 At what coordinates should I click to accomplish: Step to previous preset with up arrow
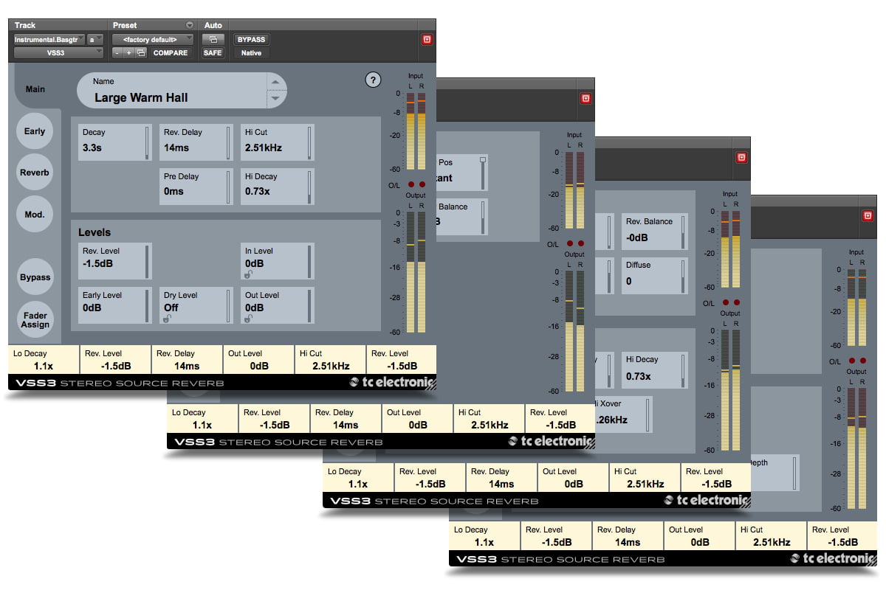tap(275, 82)
